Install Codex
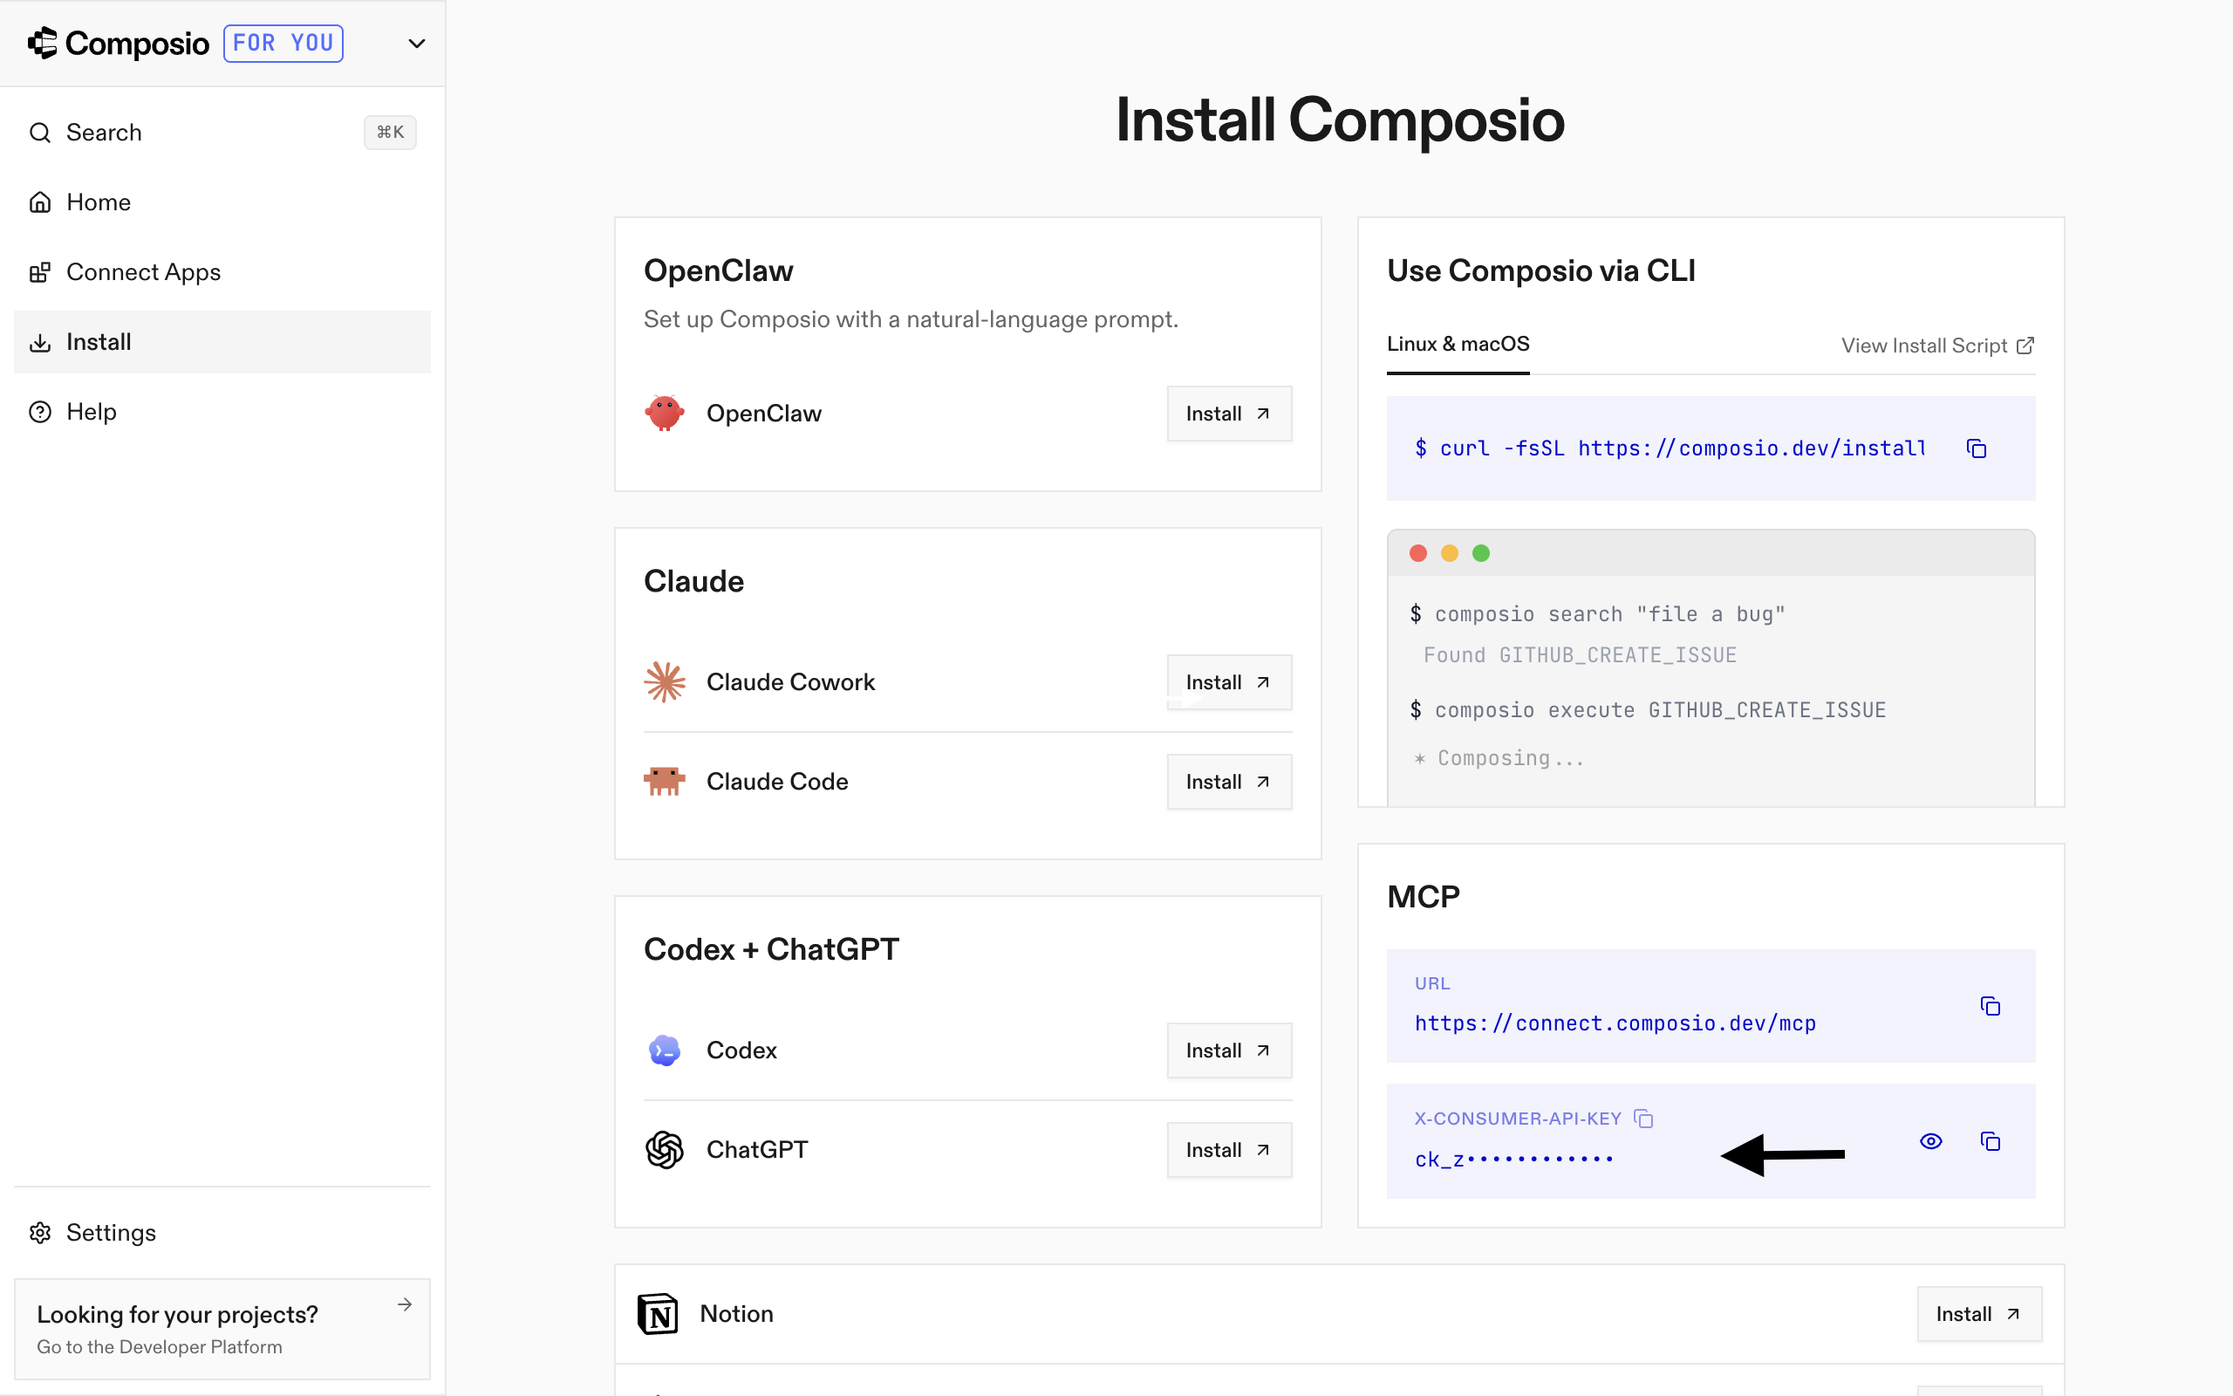This screenshot has height=1396, width=2233. click(1229, 1050)
